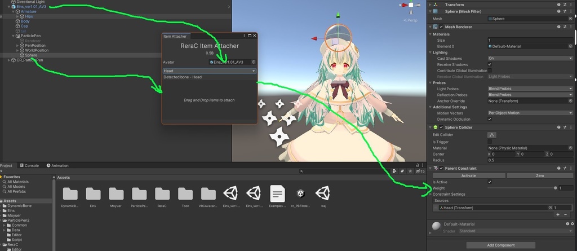Image resolution: width=577 pixels, height=251 pixels.
Task: Open Mesh Filter component options menu
Action: tap(570, 11)
